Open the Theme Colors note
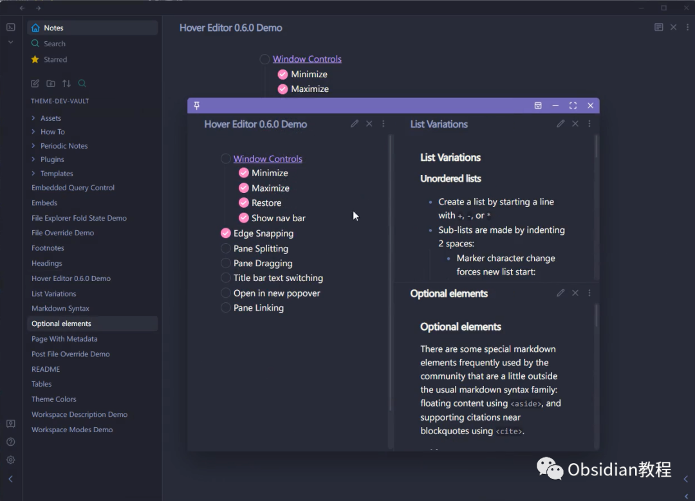The width and height of the screenshot is (695, 501). [53, 399]
